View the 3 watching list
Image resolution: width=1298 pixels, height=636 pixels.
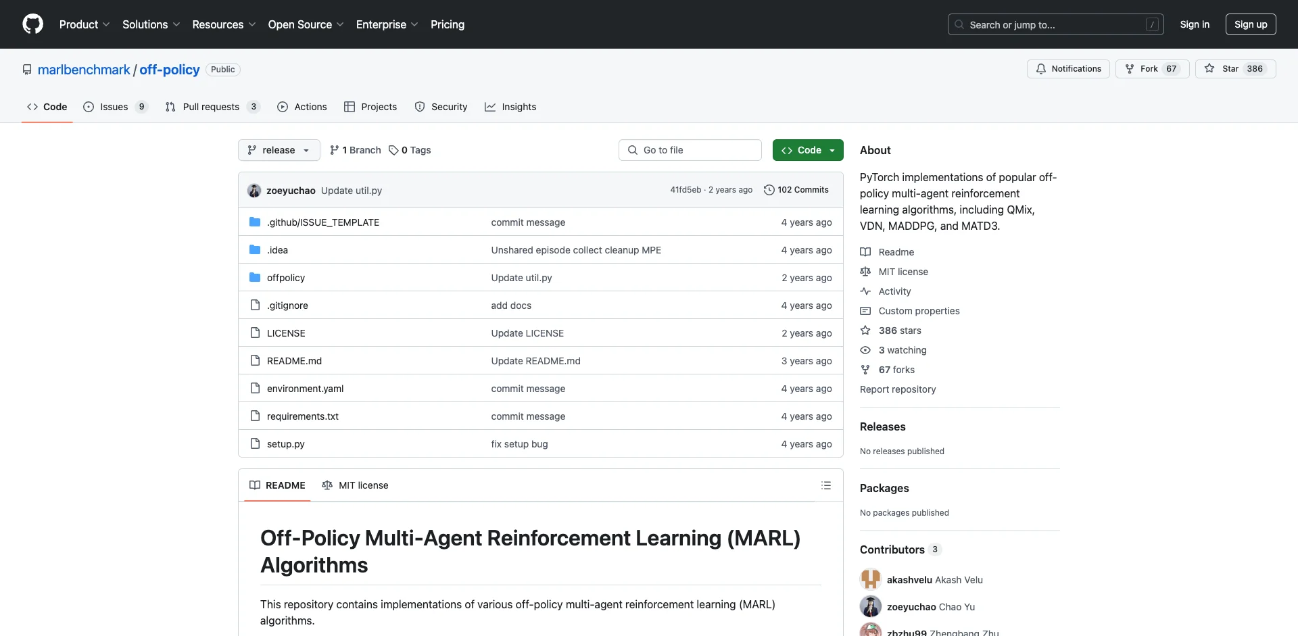tap(893, 350)
